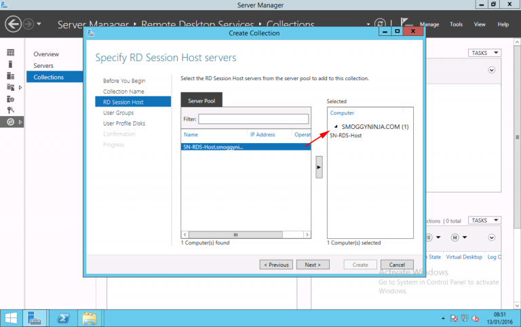Click the notifications flag icon
521x327 pixels.
click(x=406, y=23)
